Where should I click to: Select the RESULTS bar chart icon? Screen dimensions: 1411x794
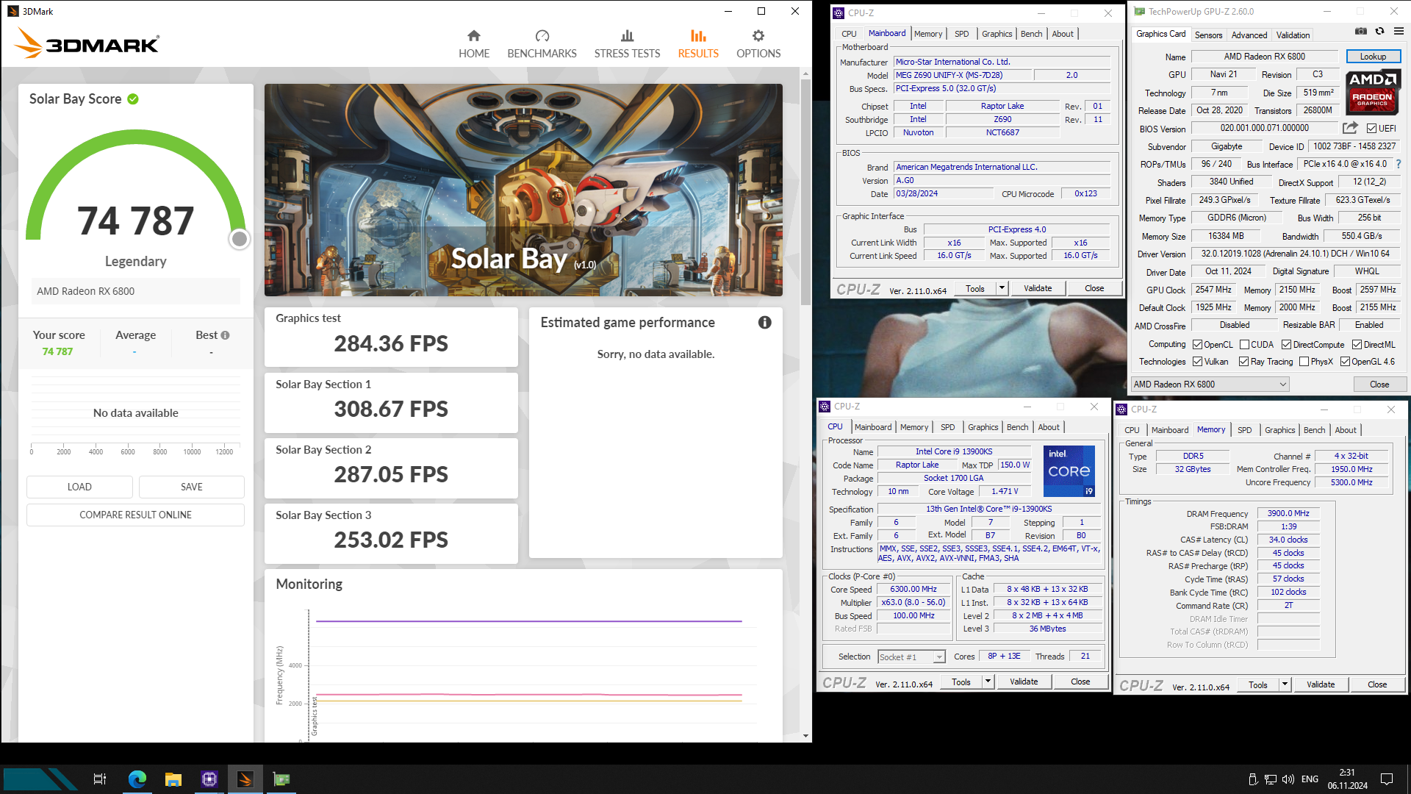point(698,36)
